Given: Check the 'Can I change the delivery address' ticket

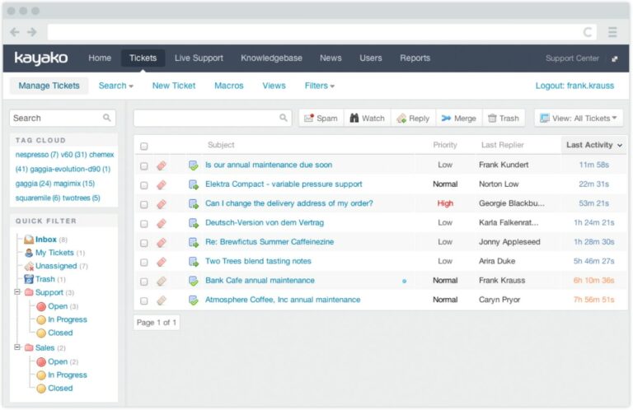Looking at the screenshot, I should (143, 204).
